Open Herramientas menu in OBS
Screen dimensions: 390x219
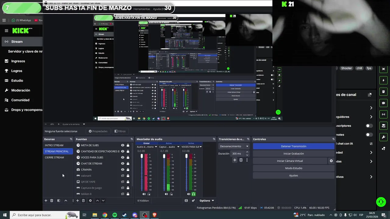point(142,9)
